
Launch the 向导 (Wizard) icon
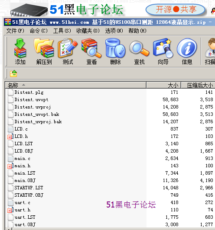click(163, 48)
